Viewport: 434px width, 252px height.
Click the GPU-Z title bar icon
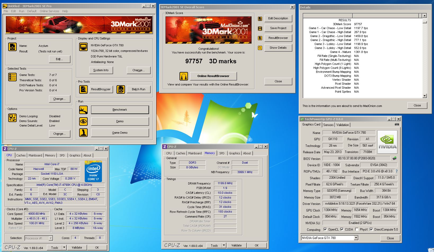[302, 119]
